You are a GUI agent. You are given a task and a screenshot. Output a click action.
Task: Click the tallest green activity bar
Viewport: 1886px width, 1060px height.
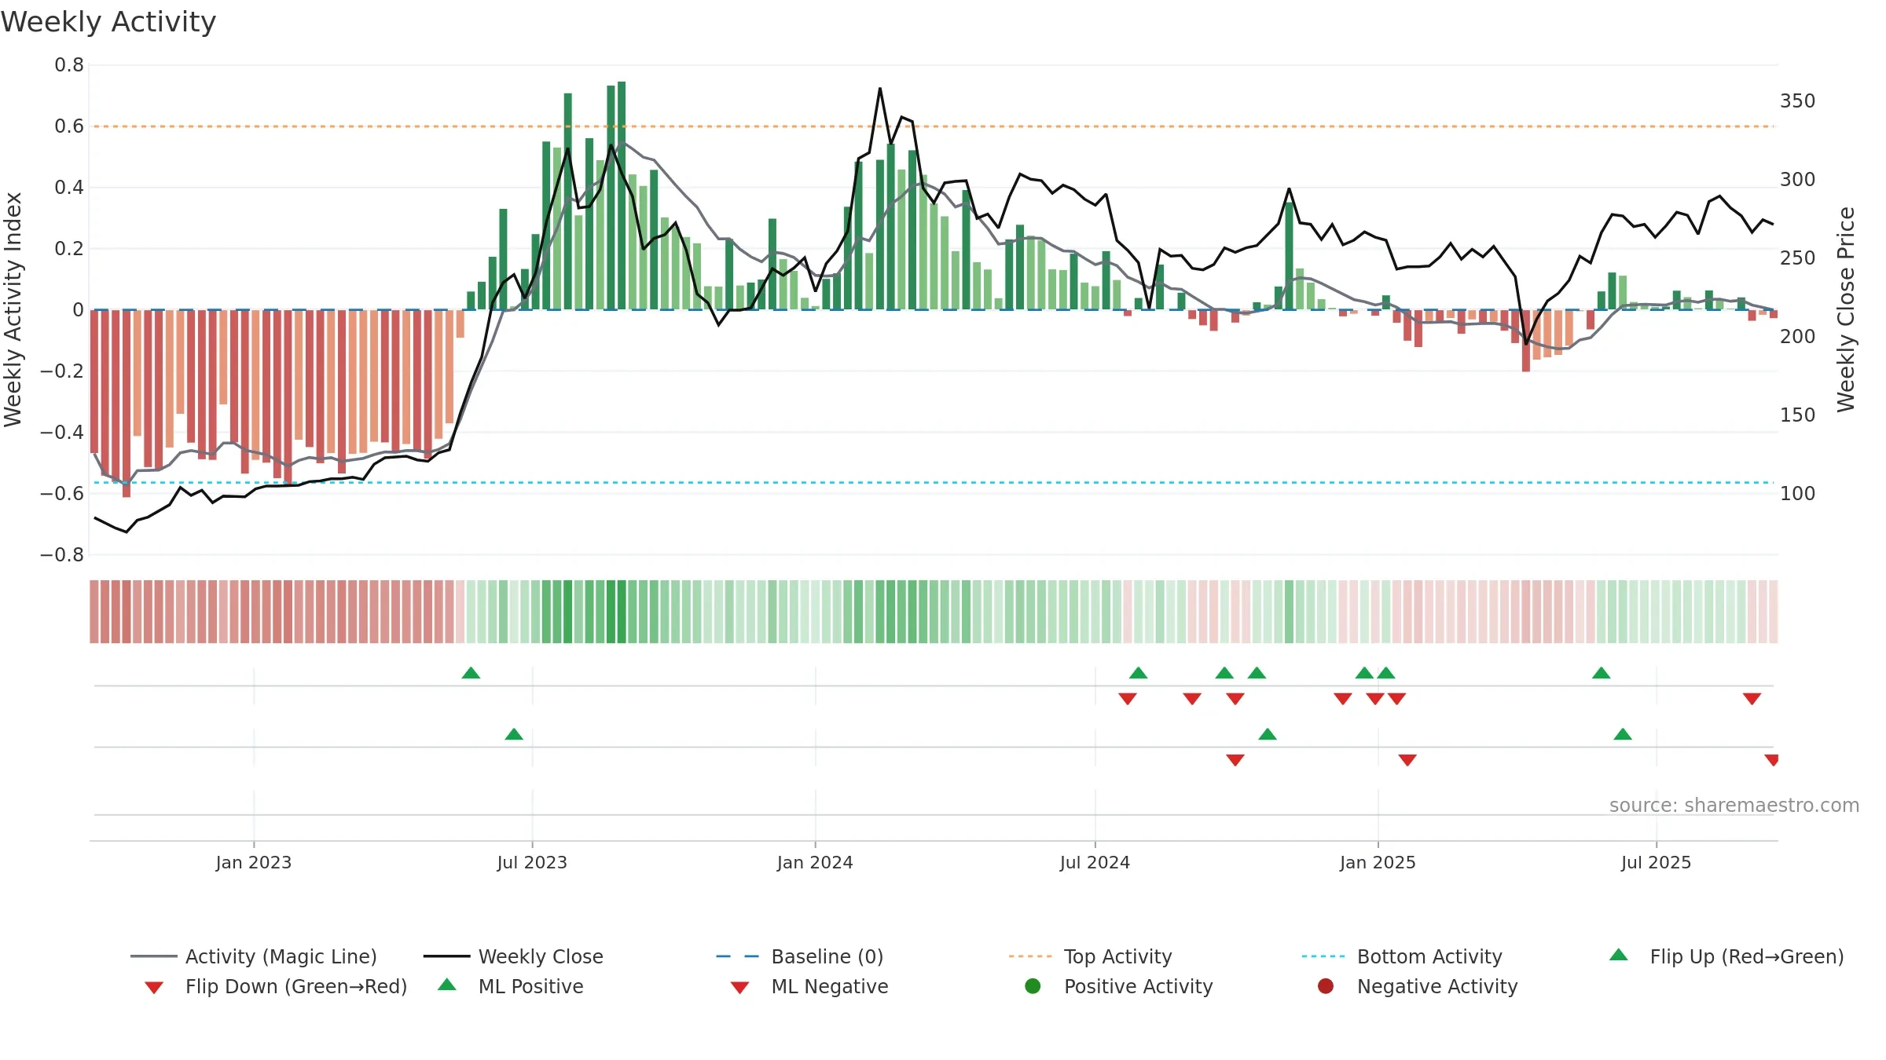point(622,196)
